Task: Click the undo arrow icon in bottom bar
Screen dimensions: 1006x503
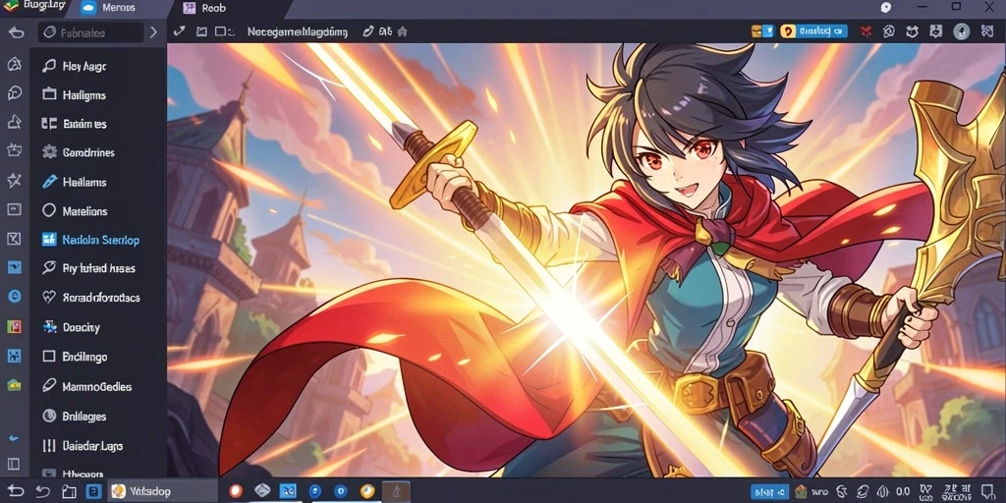Action: 42,491
